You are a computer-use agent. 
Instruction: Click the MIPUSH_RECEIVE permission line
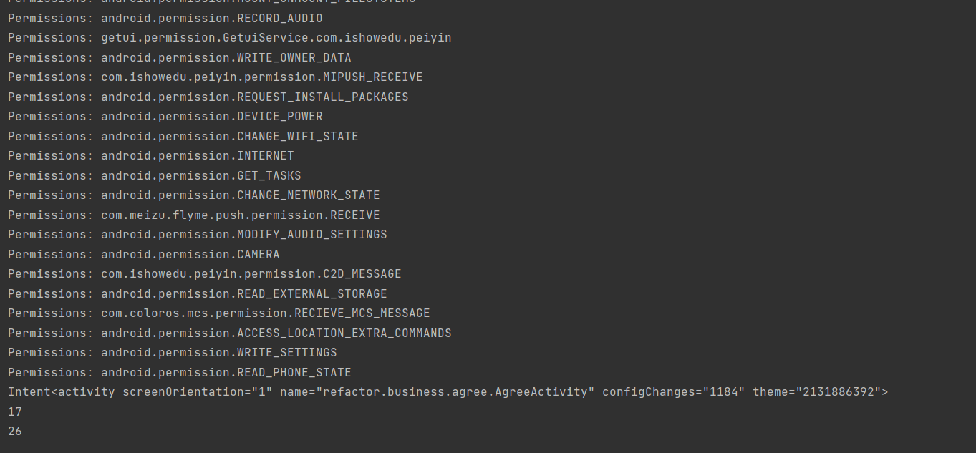tap(215, 77)
